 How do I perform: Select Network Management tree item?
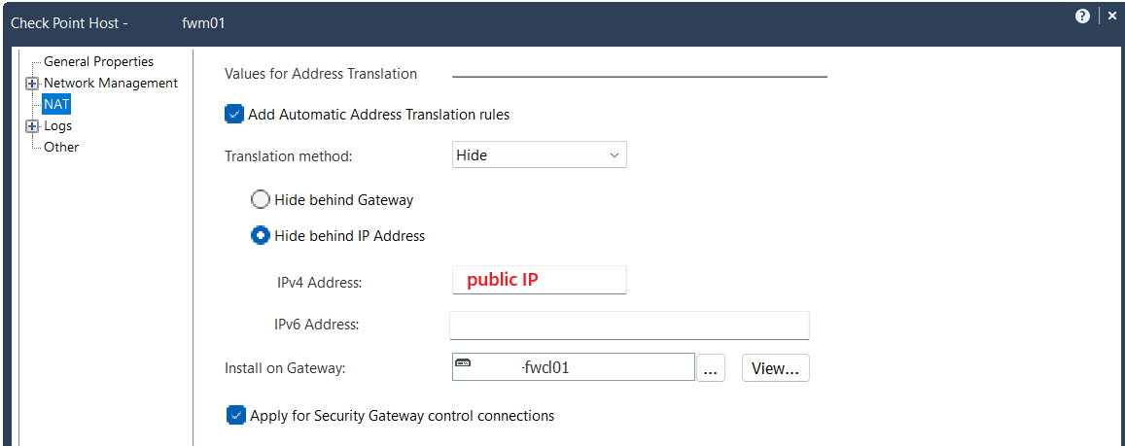tap(111, 84)
